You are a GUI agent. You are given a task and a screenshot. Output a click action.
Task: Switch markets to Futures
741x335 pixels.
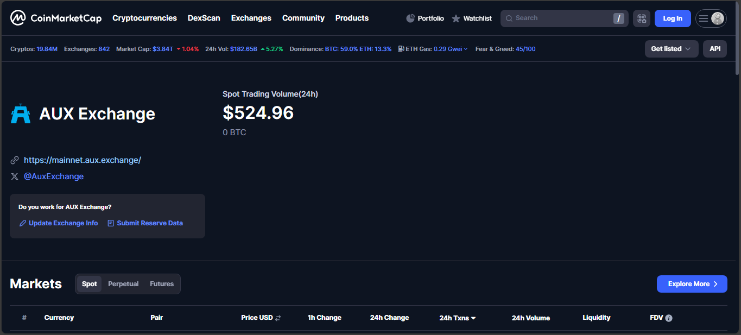162,284
